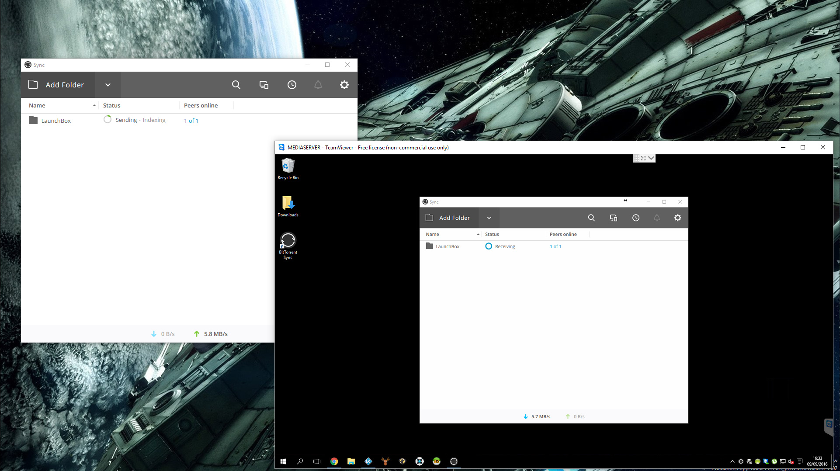Viewport: 840px width, 471px height.
Task: Show hidden tray icons on remote taskbar
Action: 732,461
